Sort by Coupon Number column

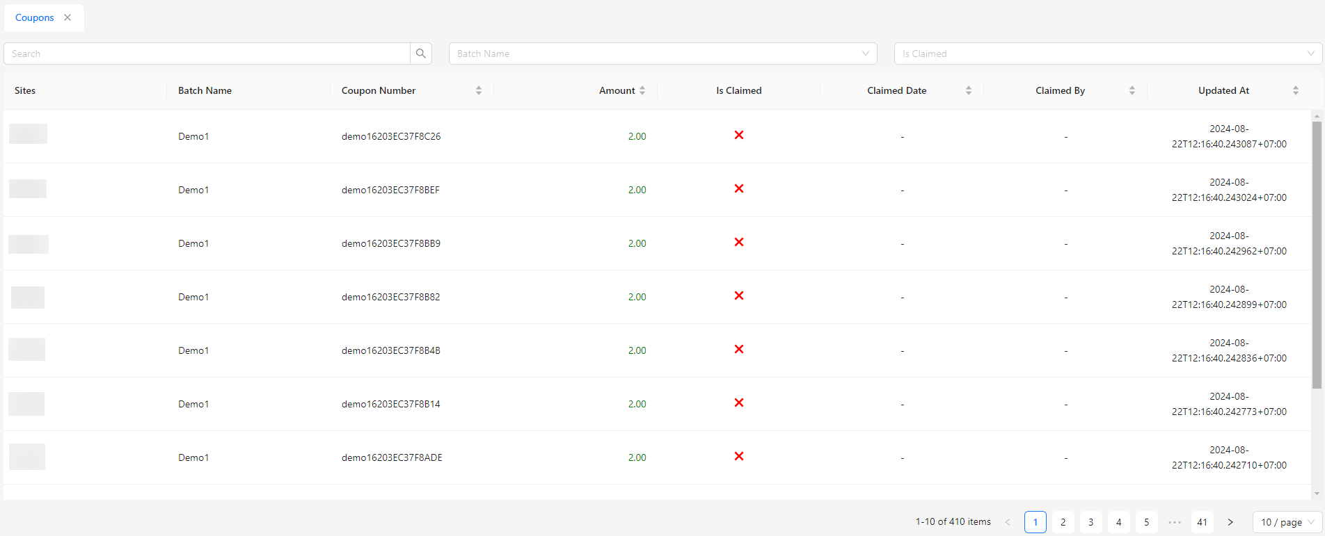479,90
